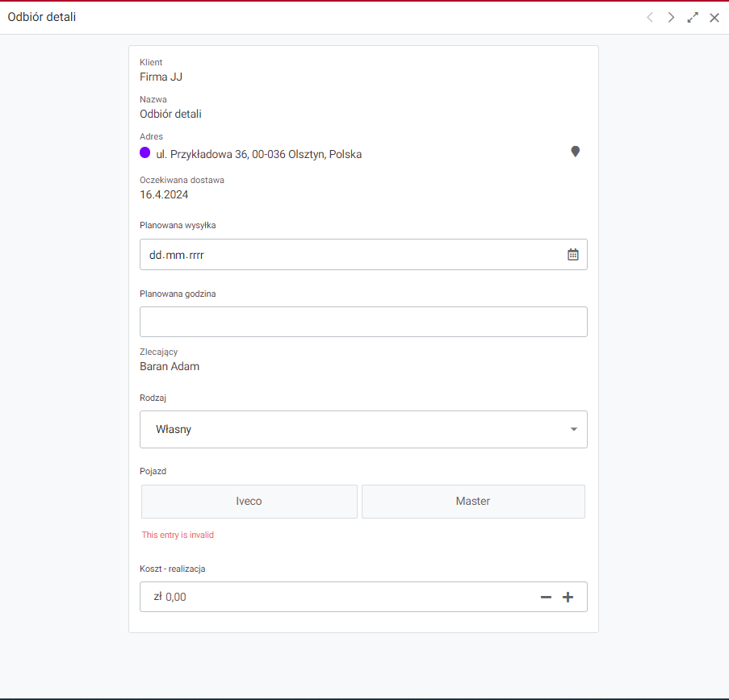Click the expected delivery date 16.4.2024

[x=164, y=194]
